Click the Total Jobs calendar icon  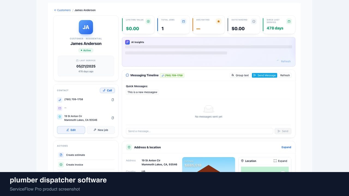(183, 21)
